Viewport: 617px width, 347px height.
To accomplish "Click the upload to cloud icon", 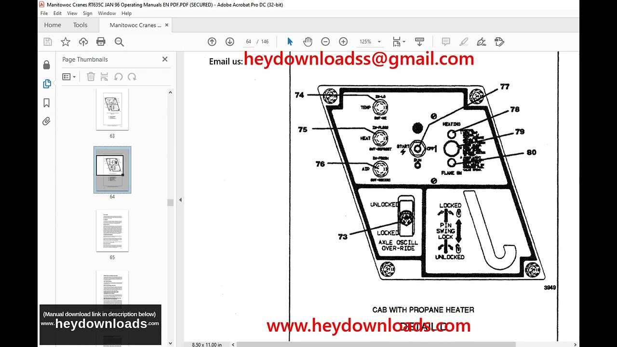I will point(83,42).
